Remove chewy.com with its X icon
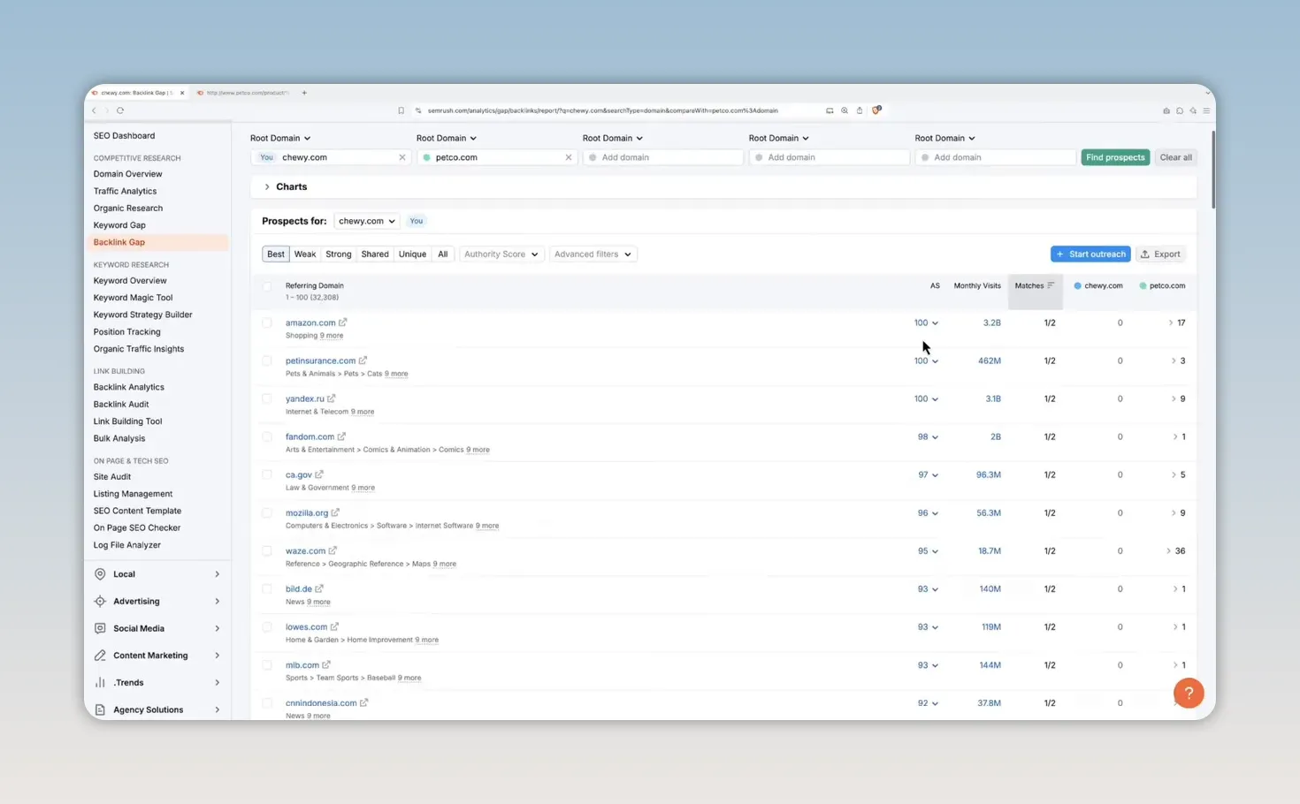1300x804 pixels. point(402,157)
